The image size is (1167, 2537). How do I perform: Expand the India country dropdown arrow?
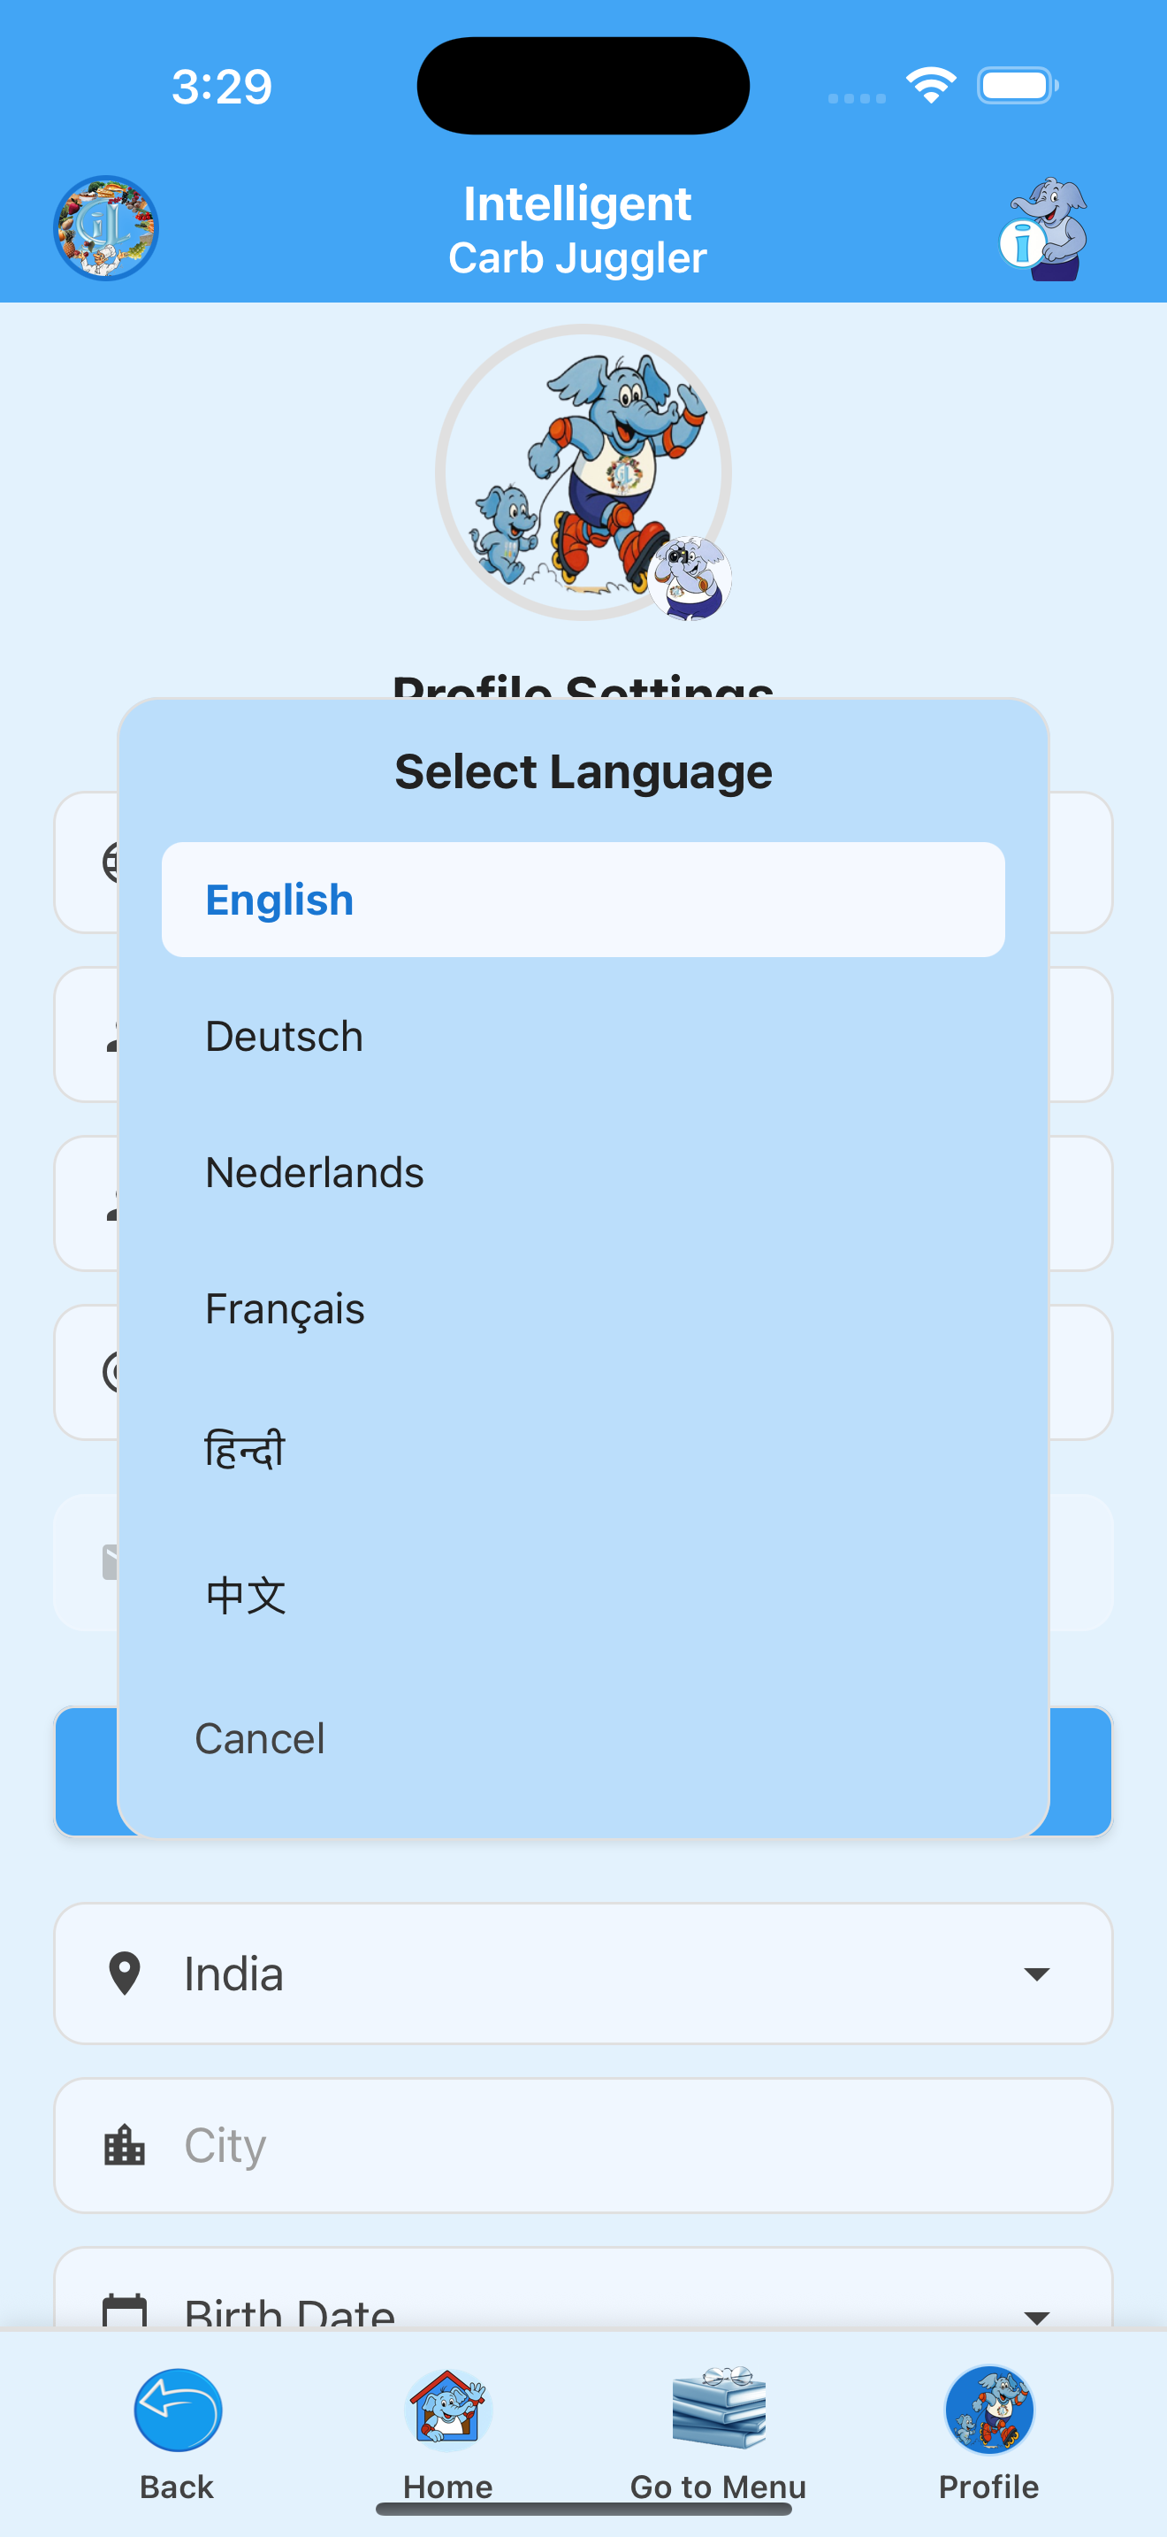click(x=1036, y=1974)
